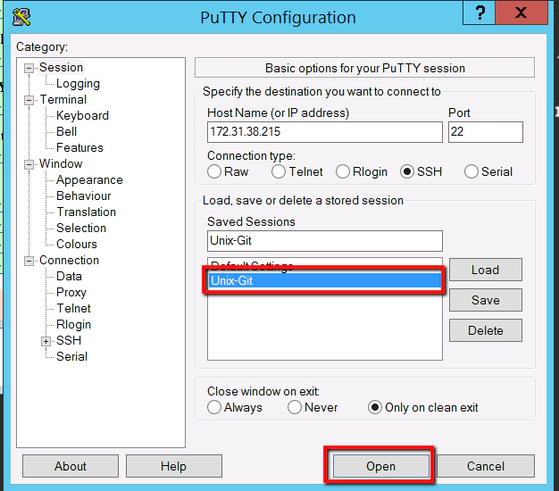
Task: Open the Proxy category
Action: (x=71, y=293)
